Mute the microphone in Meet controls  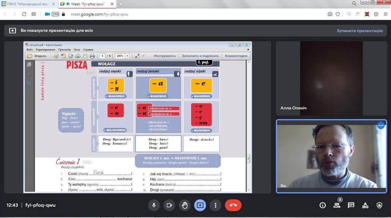point(154,205)
